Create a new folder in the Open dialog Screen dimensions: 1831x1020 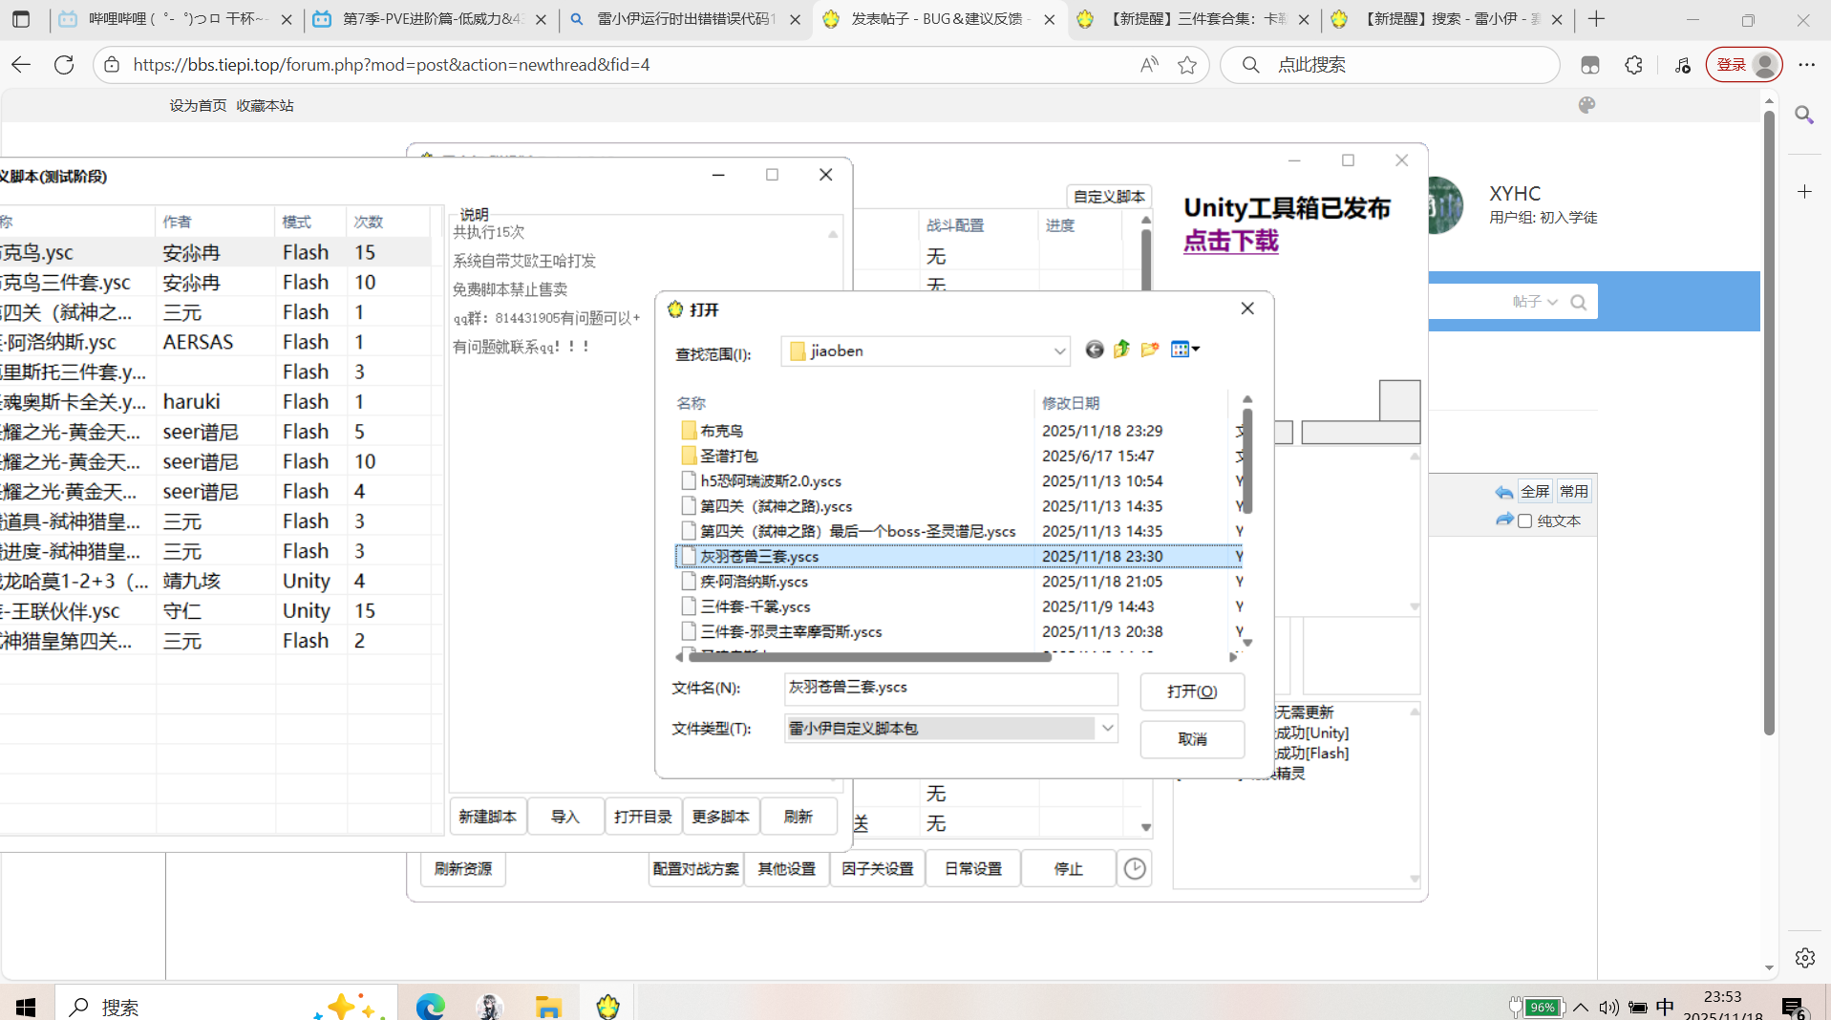(x=1150, y=350)
